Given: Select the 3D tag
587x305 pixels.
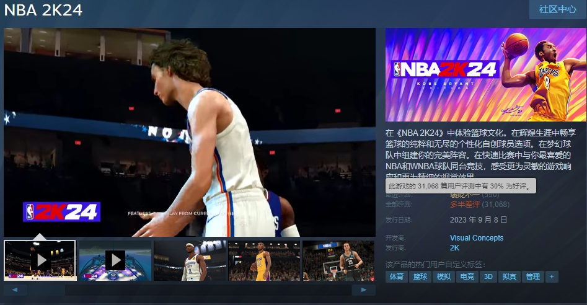Looking at the screenshot, I should tap(488, 276).
